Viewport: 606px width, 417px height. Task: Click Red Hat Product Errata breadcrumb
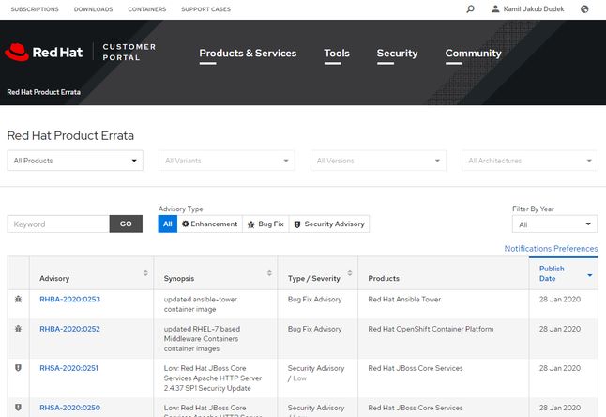tap(44, 92)
